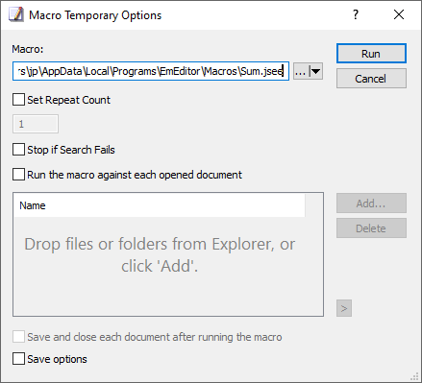
Task: Click the browse ellipsis button beside macro path
Action: (301, 71)
